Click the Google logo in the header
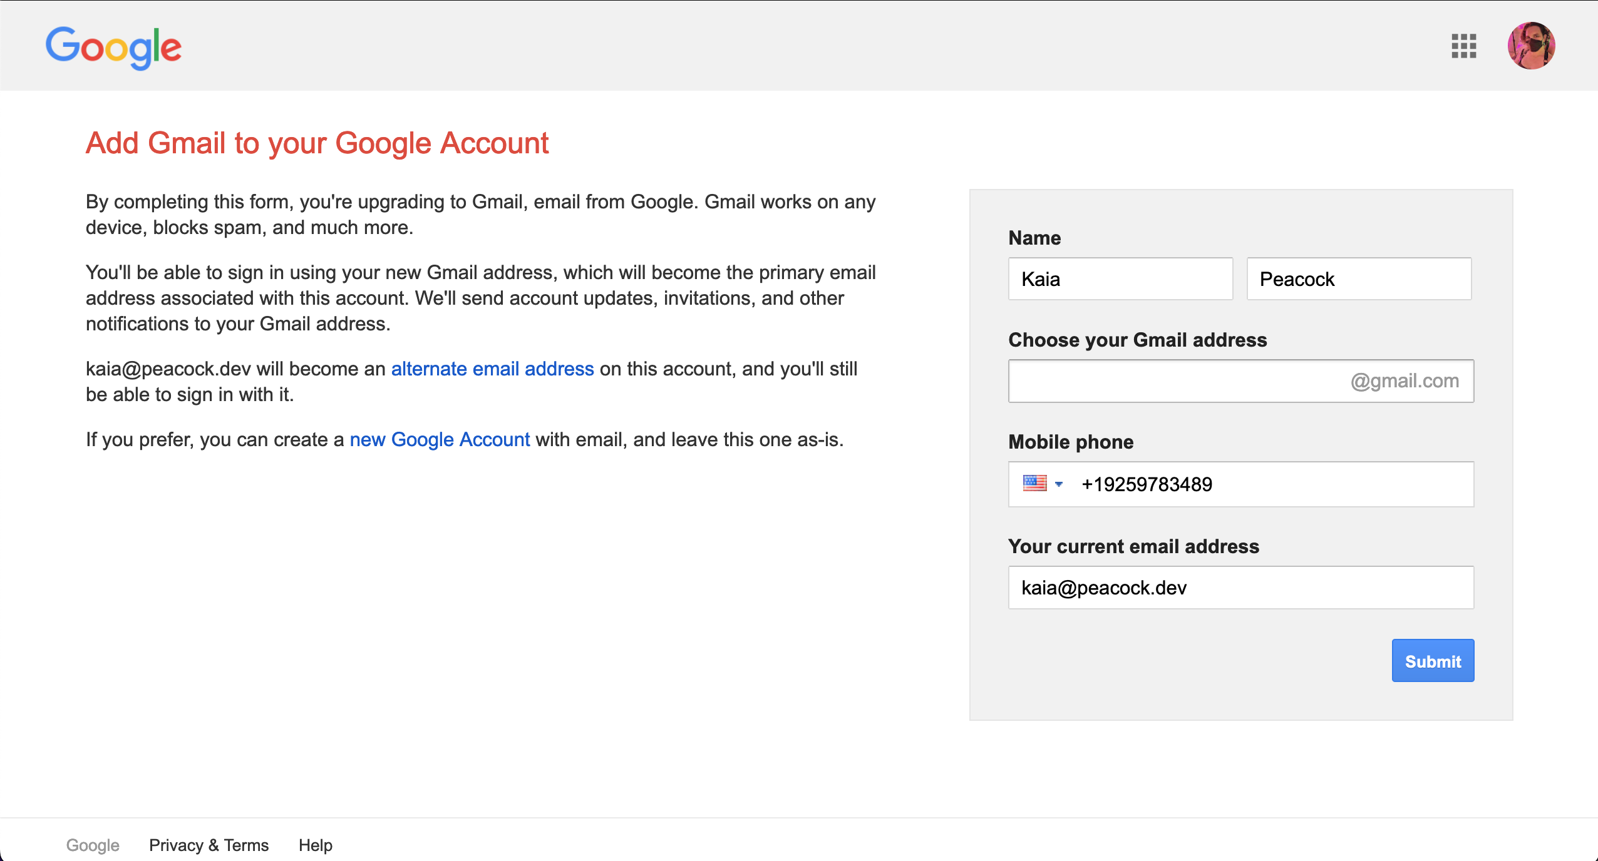 pyautogui.click(x=113, y=48)
